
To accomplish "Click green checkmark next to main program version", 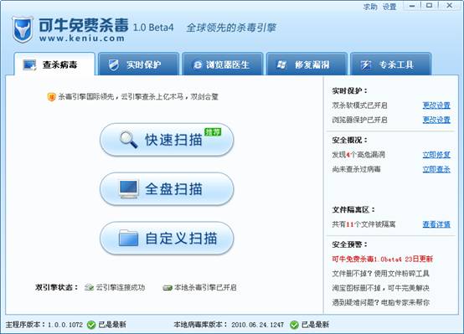I will point(91,325).
